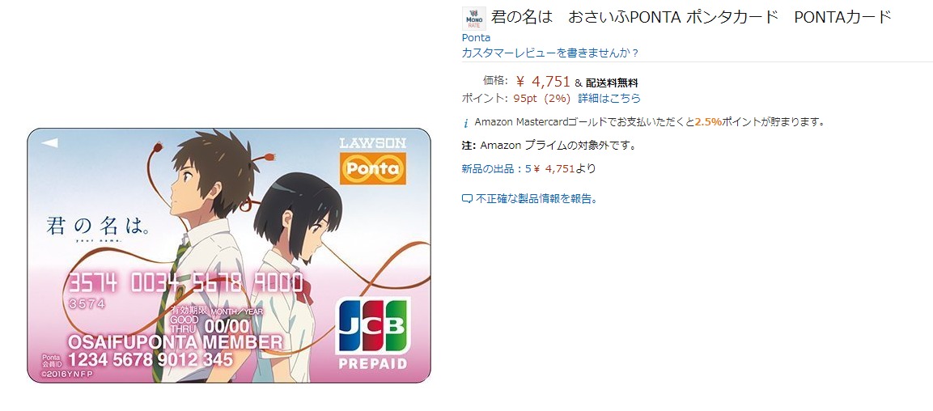Screen dimensions: 933x411
Task: Click カスタマーレビューを書きませんか？ link
Action: click(x=550, y=53)
